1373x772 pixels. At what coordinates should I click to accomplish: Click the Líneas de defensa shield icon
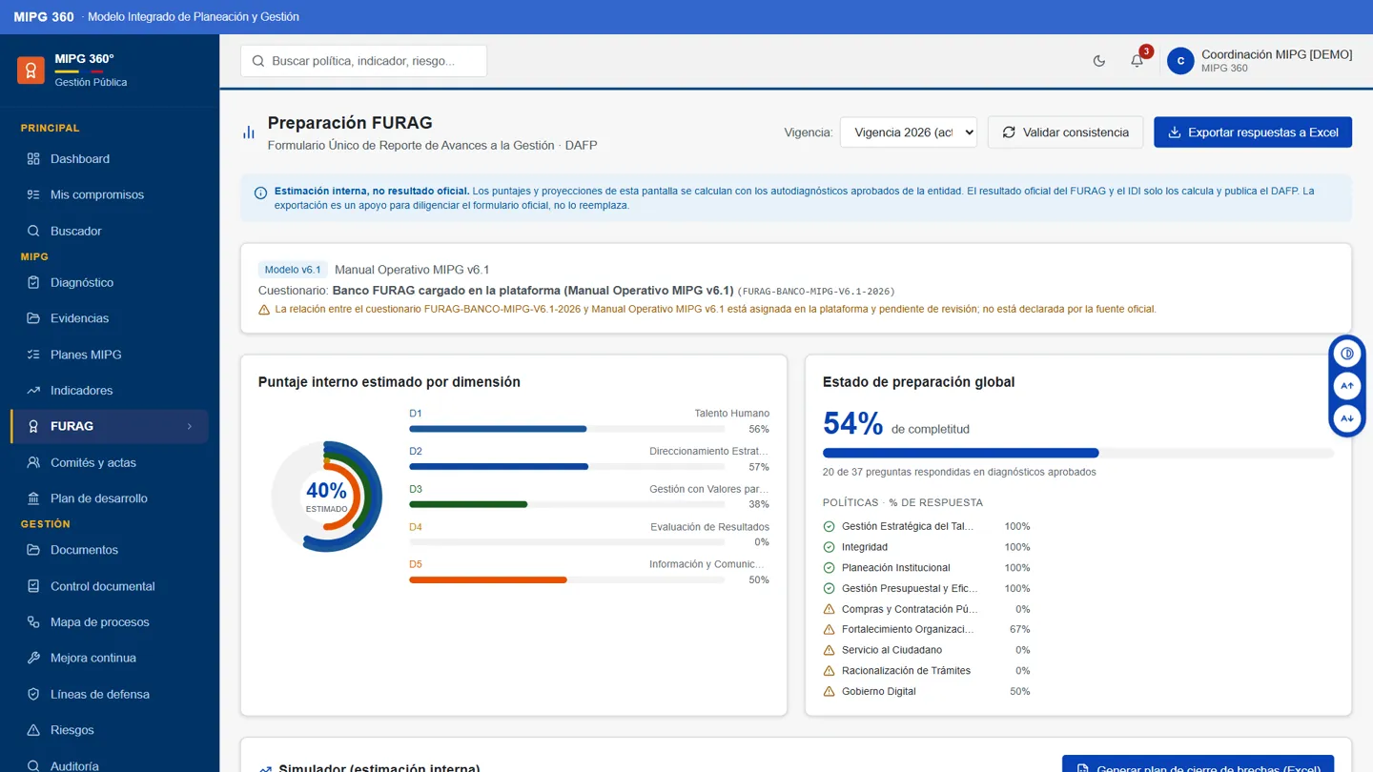[x=33, y=694]
